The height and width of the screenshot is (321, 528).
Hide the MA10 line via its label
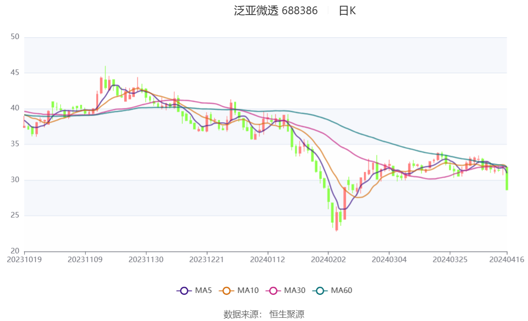coord(248,290)
